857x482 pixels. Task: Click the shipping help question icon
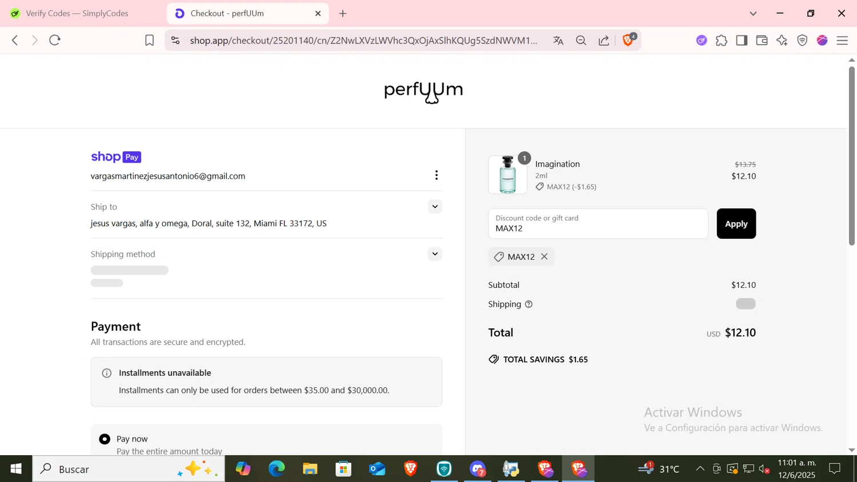coord(528,304)
